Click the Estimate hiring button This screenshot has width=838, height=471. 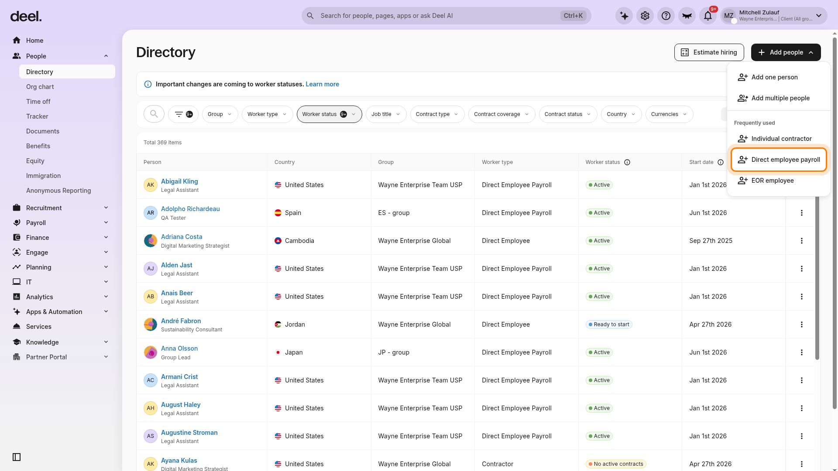(709, 52)
